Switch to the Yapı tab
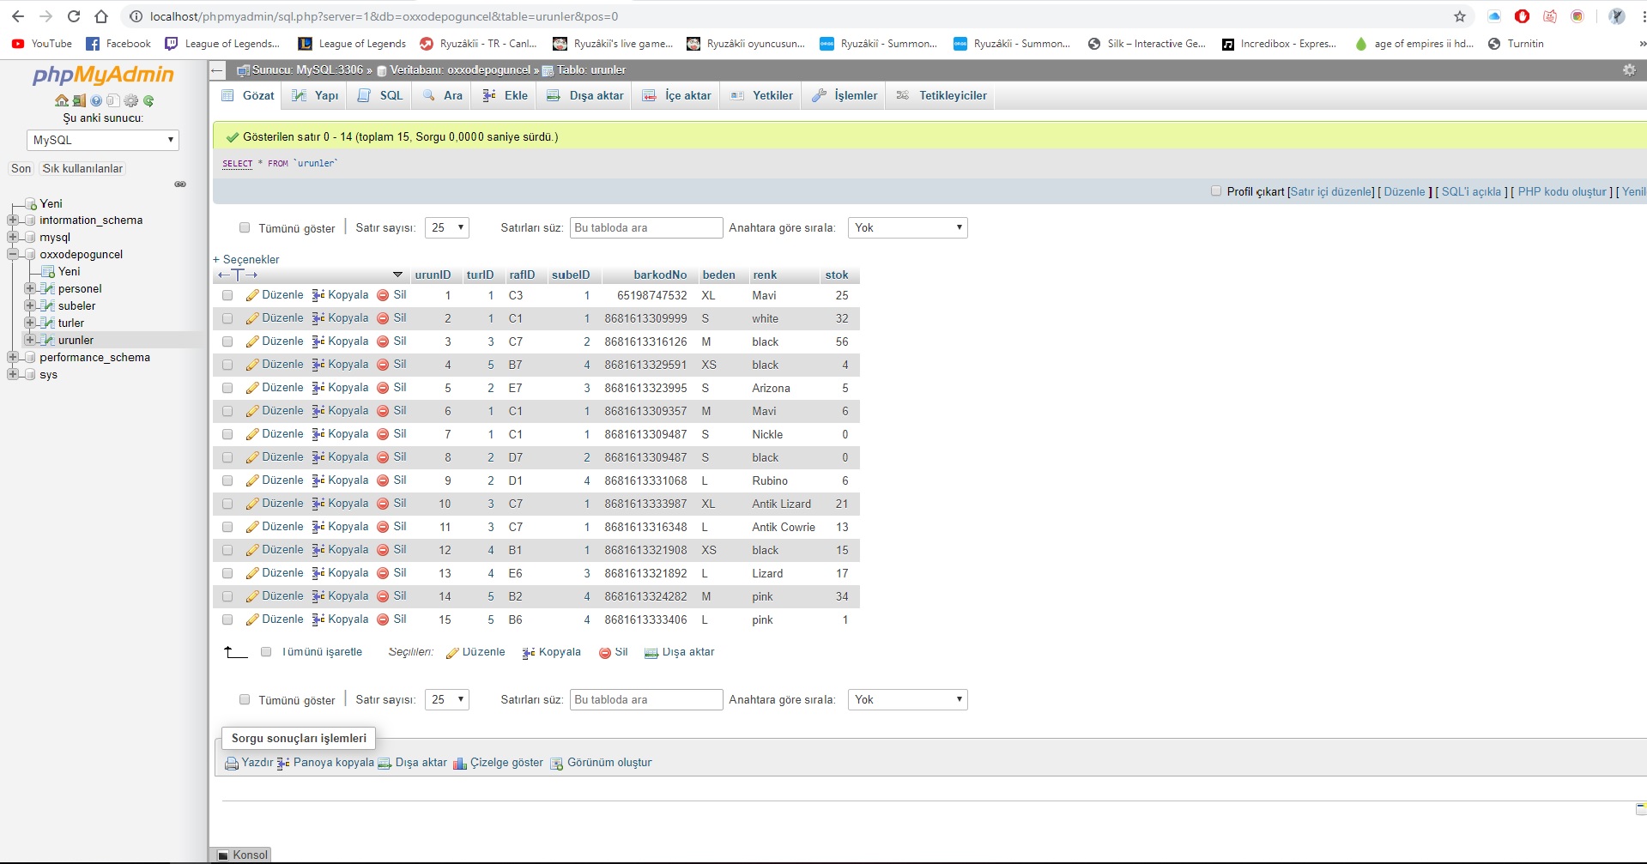 point(316,95)
